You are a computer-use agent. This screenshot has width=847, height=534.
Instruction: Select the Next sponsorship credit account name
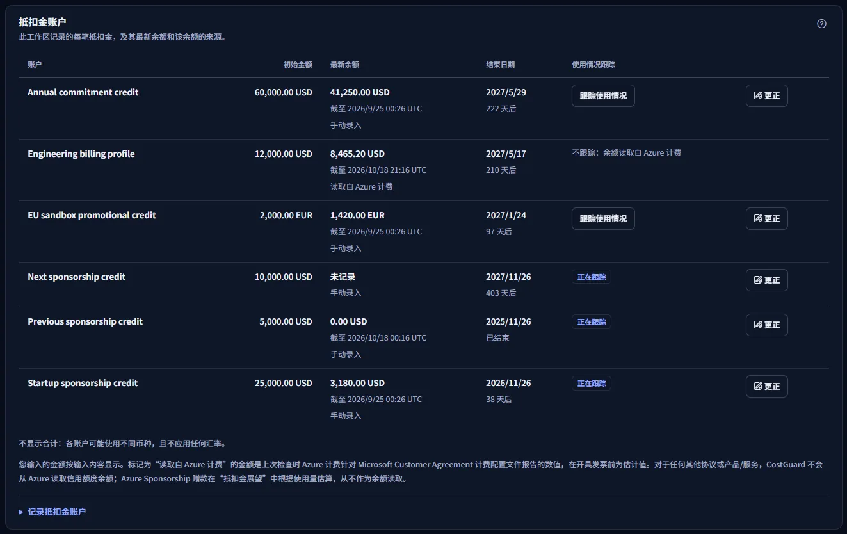tap(77, 277)
